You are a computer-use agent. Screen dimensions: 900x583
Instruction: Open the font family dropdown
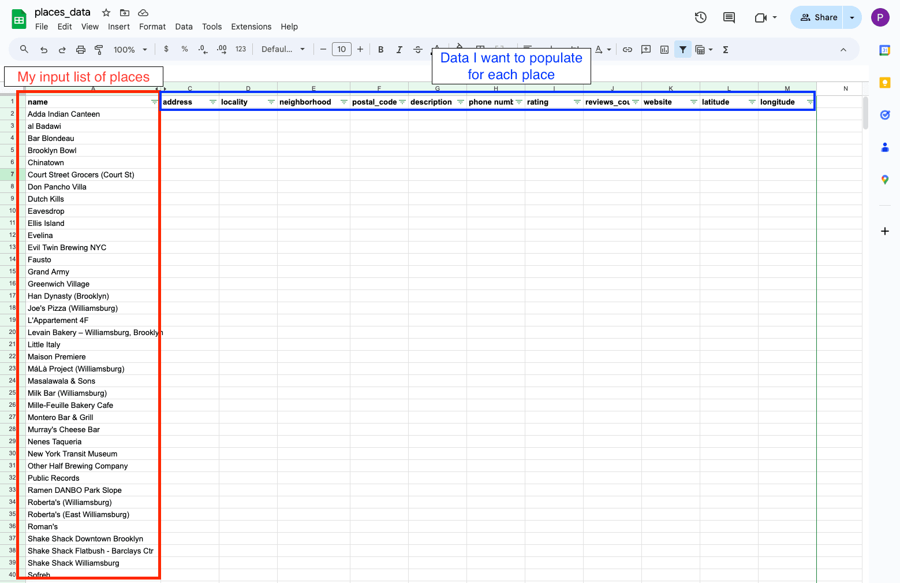[x=283, y=49]
